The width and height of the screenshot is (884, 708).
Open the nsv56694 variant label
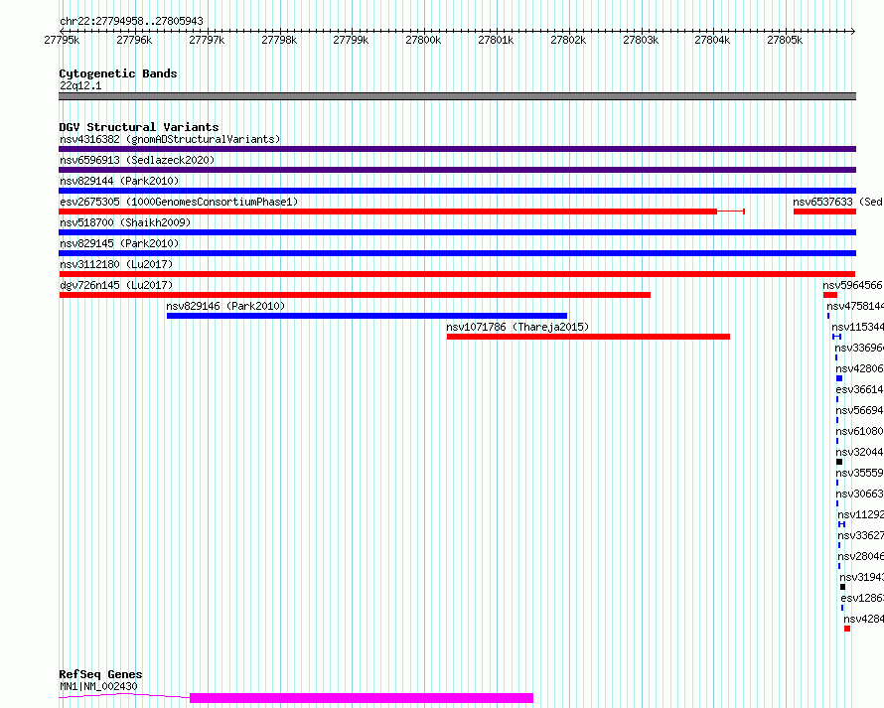tap(859, 410)
